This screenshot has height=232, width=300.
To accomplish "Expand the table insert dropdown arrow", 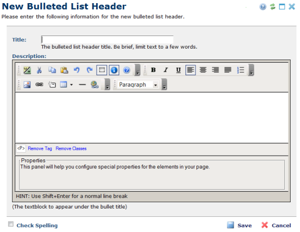I will coord(72,84).
